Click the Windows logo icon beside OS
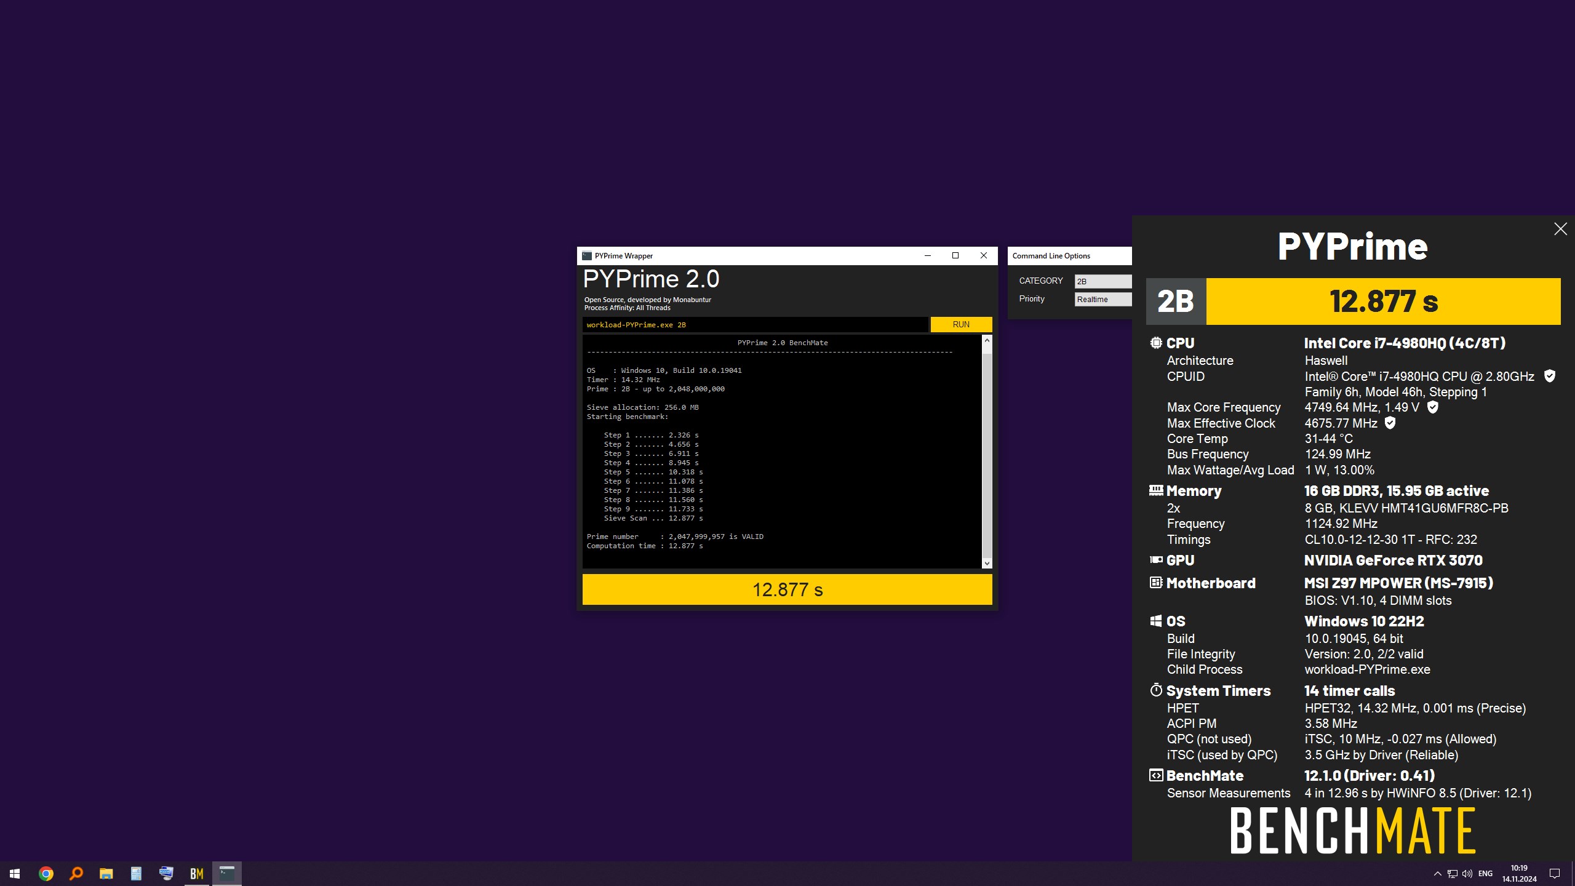Screen dimensions: 1575x886 [1156, 621]
